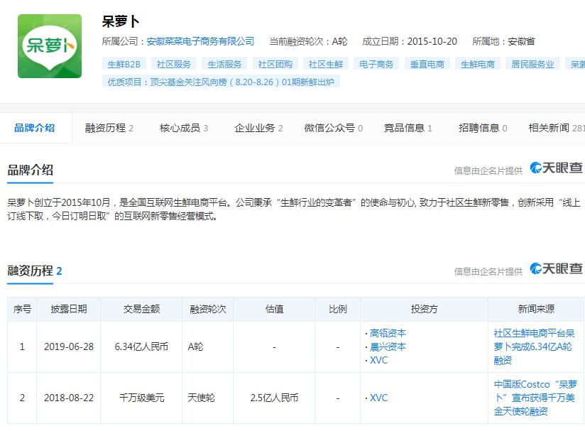585x431 pixels.
Task: Open investor 高瓴资本 link
Action: click(x=388, y=333)
